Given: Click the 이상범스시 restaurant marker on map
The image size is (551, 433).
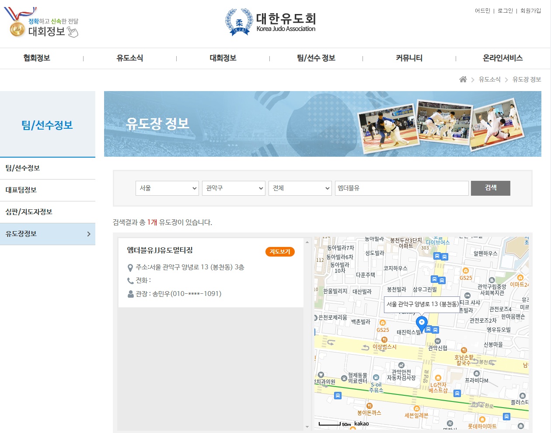Looking at the screenshot, I should pyautogui.click(x=384, y=340).
